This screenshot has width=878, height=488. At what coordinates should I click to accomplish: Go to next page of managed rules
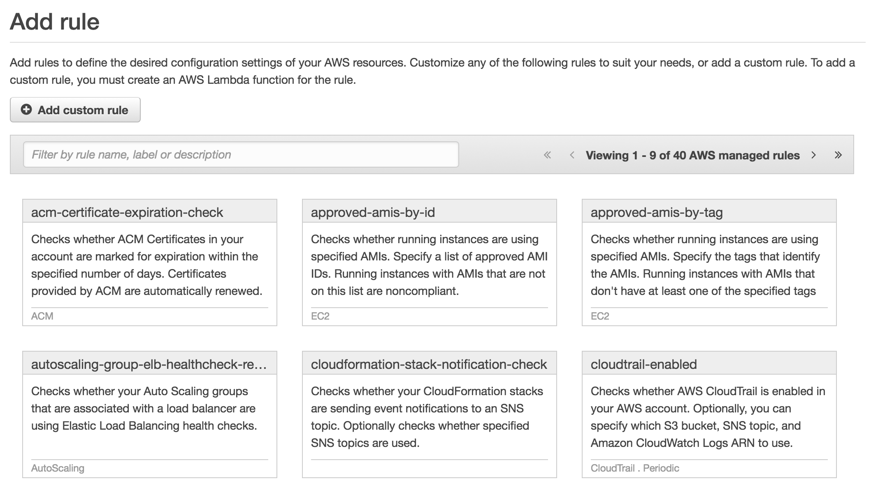813,155
